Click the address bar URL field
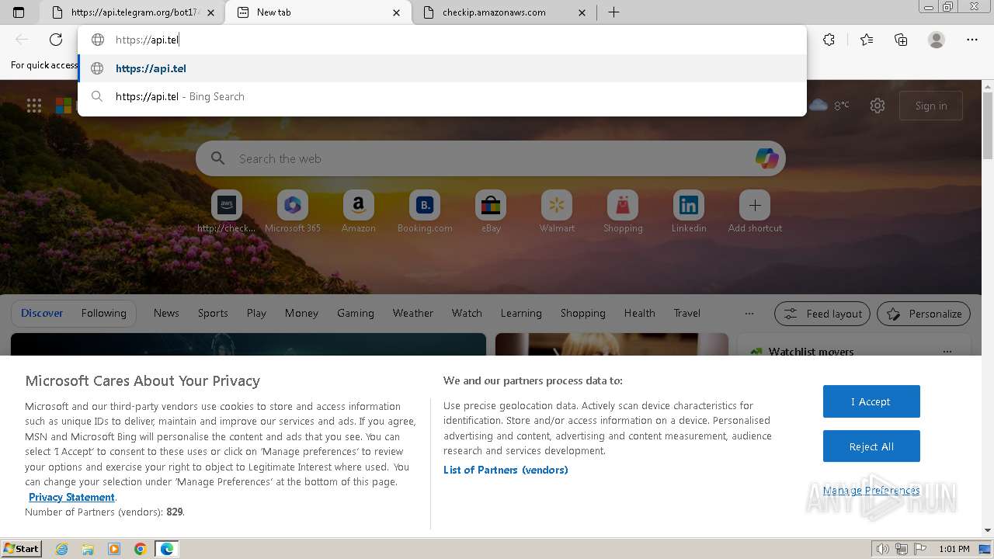The height and width of the screenshot is (559, 994). (x=442, y=40)
